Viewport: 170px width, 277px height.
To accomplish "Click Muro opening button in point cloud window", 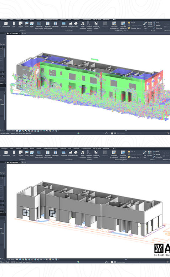I will (x=156, y=22).
